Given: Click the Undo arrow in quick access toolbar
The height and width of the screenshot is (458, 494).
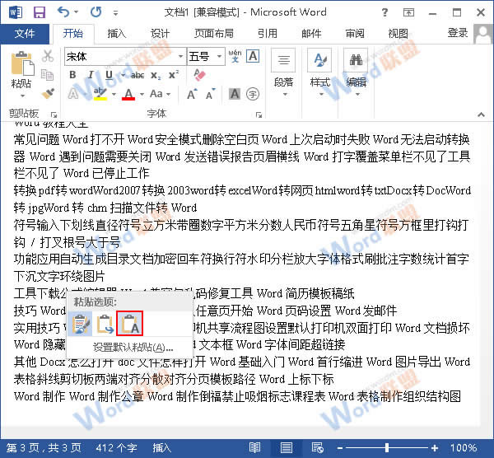Looking at the screenshot, I should click(63, 12).
